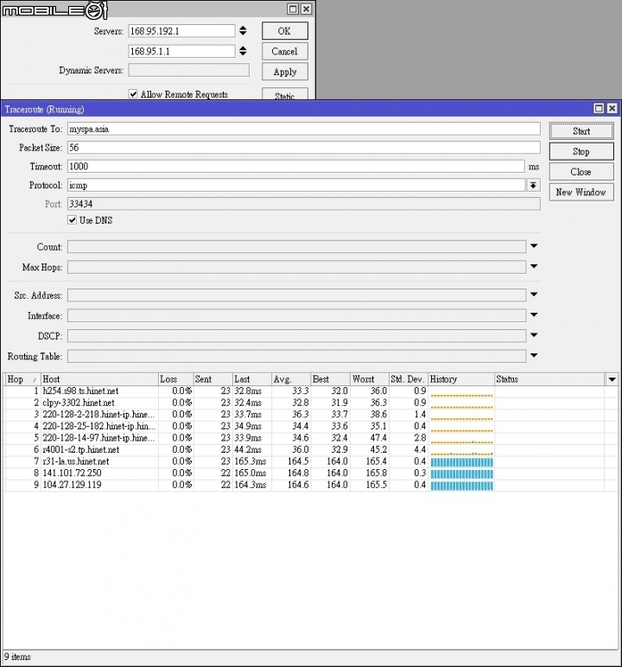Click the history graph for hop 9

[461, 486]
